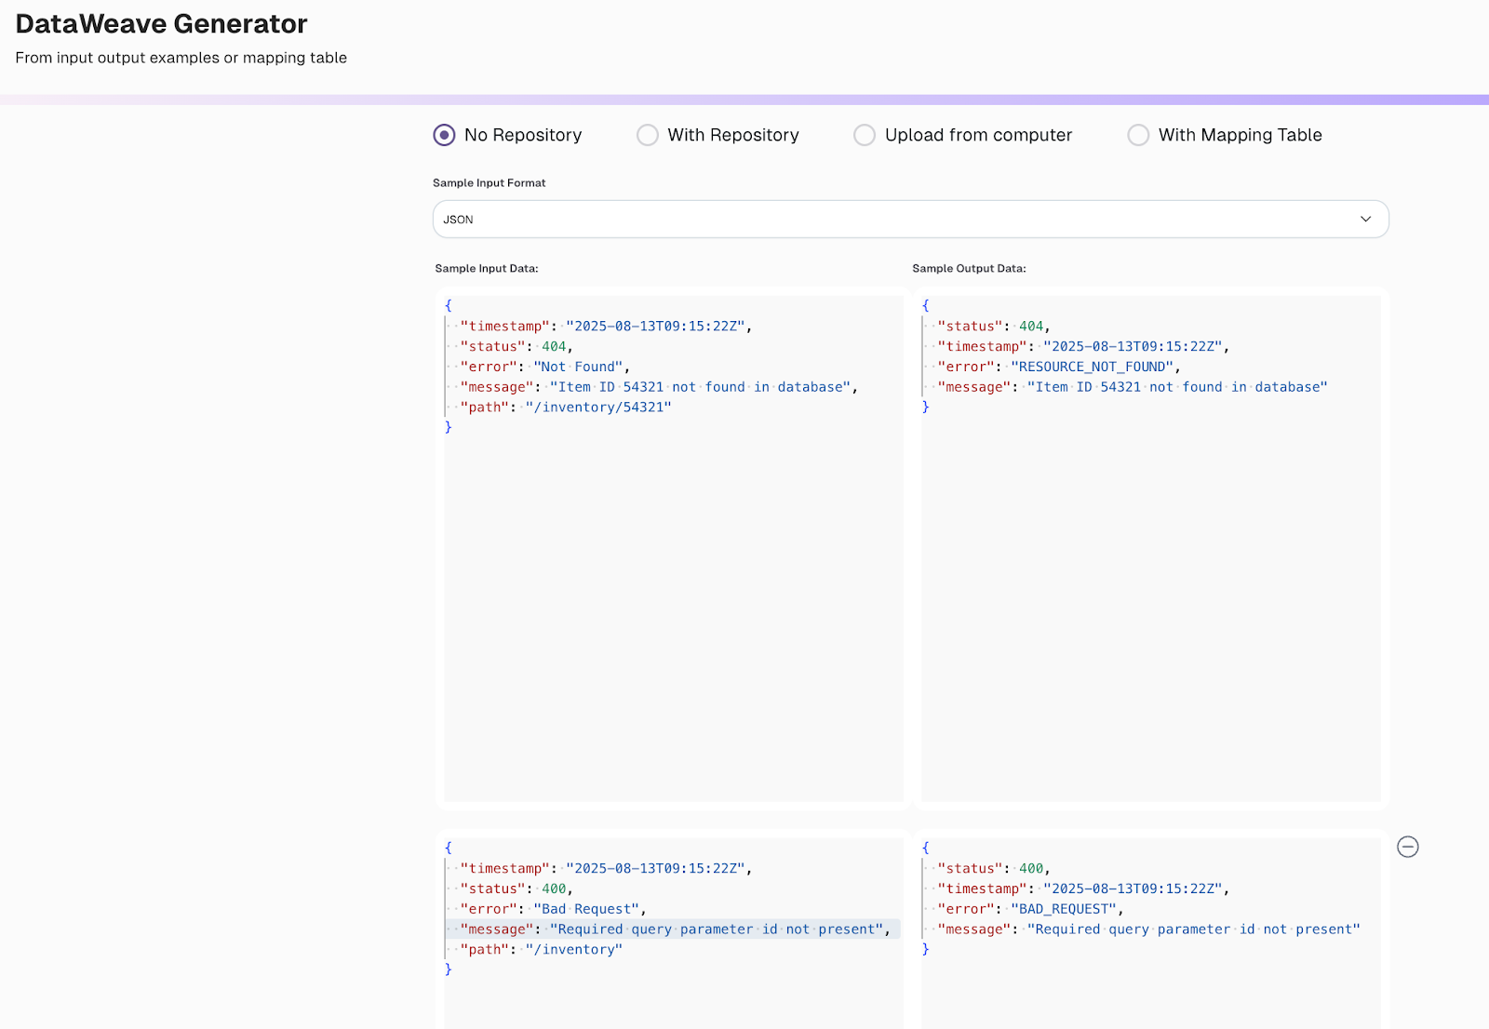Click the dropdown chevron arrow for input format

coord(1365,220)
